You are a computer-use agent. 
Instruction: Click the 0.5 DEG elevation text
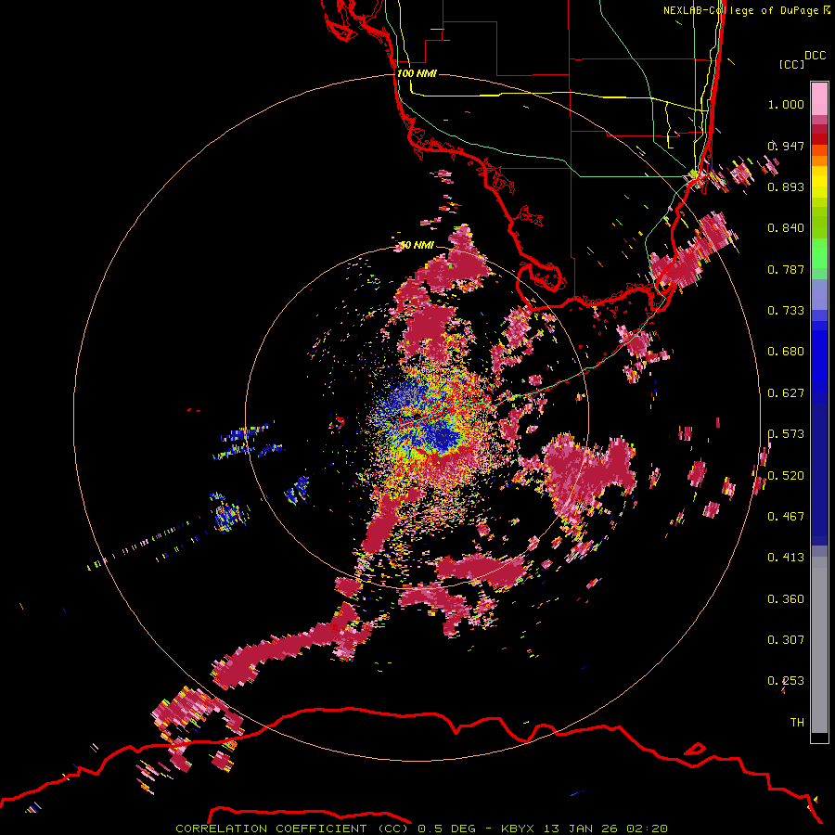click(447, 829)
